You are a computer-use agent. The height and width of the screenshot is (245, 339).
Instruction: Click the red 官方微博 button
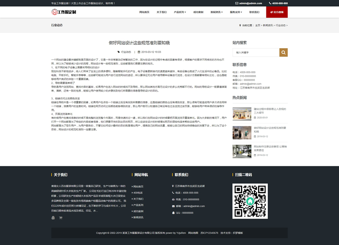(276, 12)
